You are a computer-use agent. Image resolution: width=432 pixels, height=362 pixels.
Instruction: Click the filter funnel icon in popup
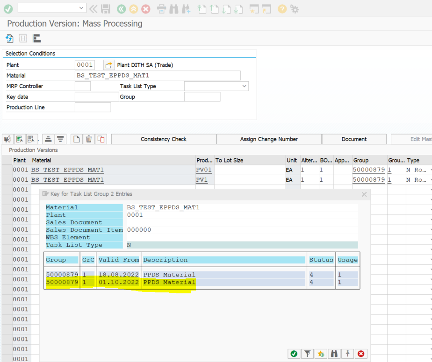coord(307,354)
